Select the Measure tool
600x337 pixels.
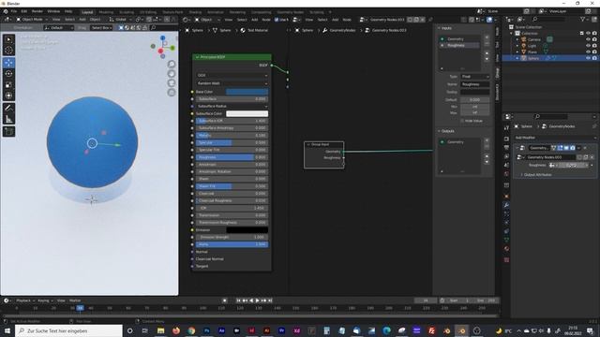8,119
